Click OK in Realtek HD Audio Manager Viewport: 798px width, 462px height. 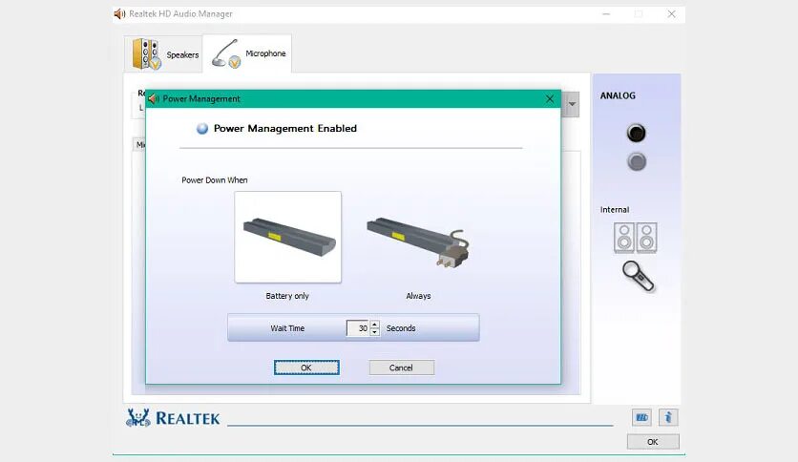(653, 442)
